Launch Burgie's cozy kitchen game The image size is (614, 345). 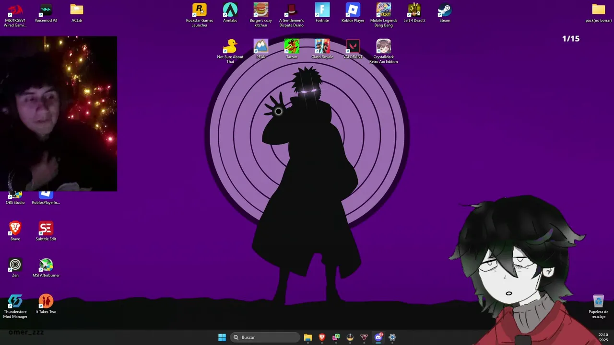tap(261, 15)
